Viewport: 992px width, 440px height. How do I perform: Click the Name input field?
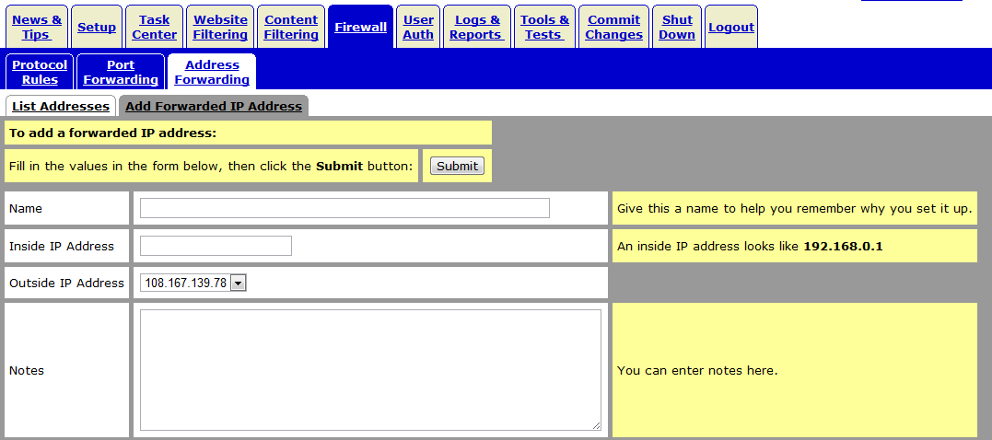click(344, 208)
